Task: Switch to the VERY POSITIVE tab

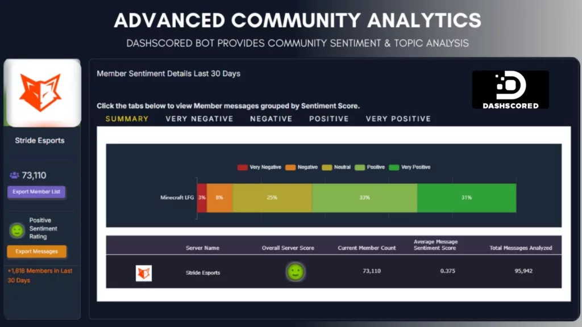Action: click(x=399, y=119)
